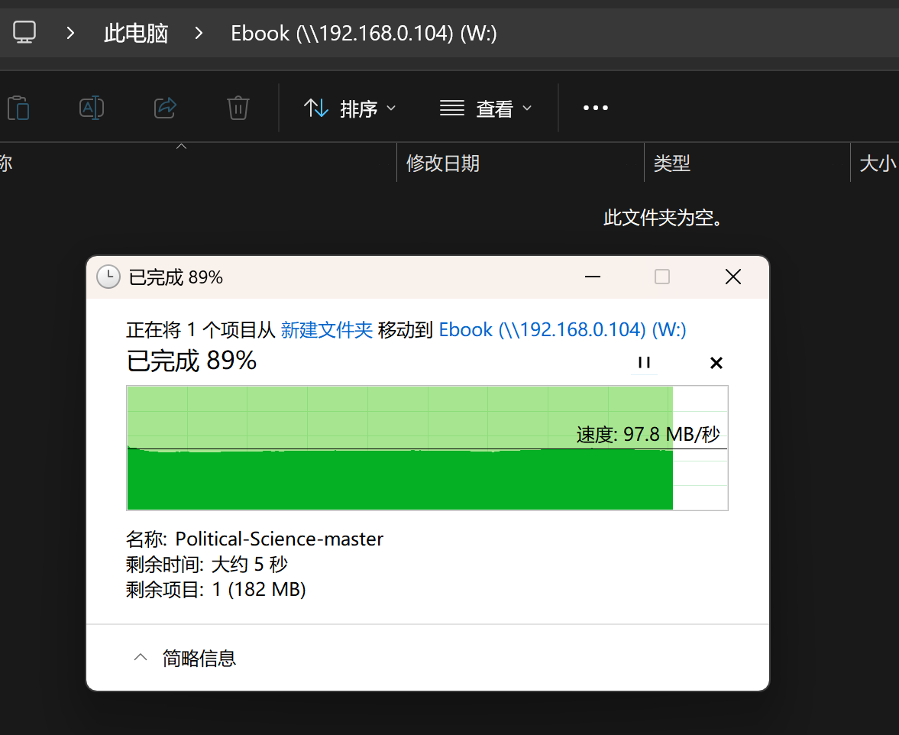Click the 速度: 97.8 MB/秒 label
This screenshot has height=735, width=899.
click(x=648, y=434)
